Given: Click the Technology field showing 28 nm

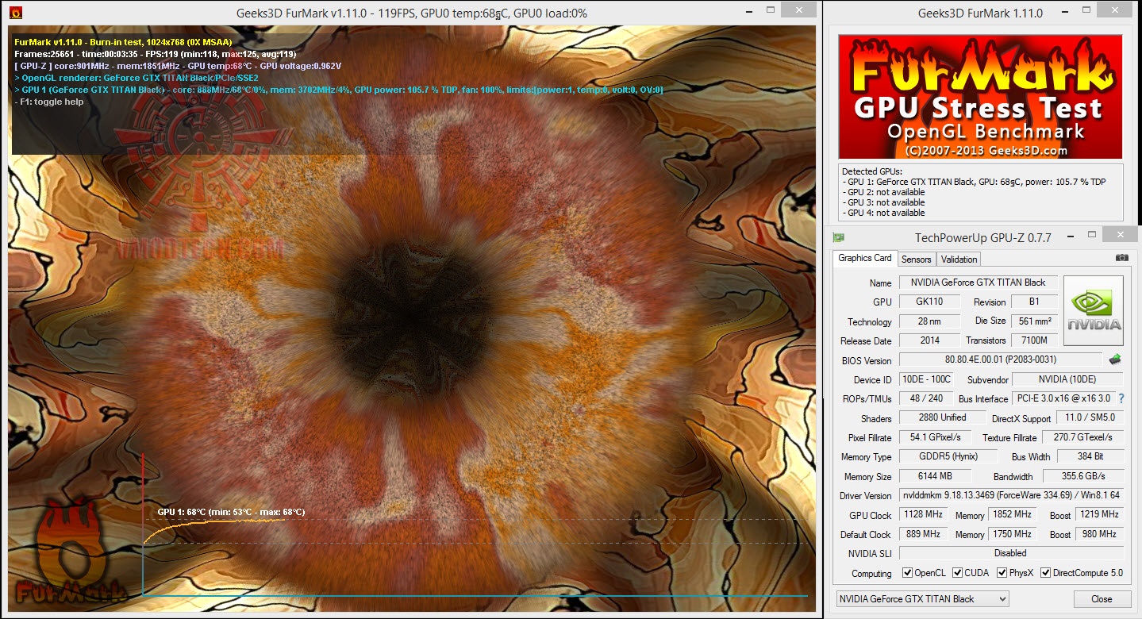Looking at the screenshot, I should (929, 321).
